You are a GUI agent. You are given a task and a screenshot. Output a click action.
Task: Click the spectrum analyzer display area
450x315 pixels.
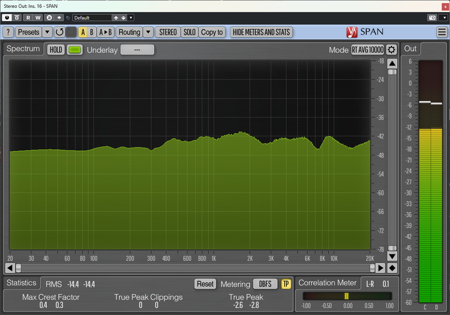coord(190,154)
